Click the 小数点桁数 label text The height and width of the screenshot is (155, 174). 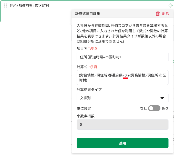tap(86, 116)
